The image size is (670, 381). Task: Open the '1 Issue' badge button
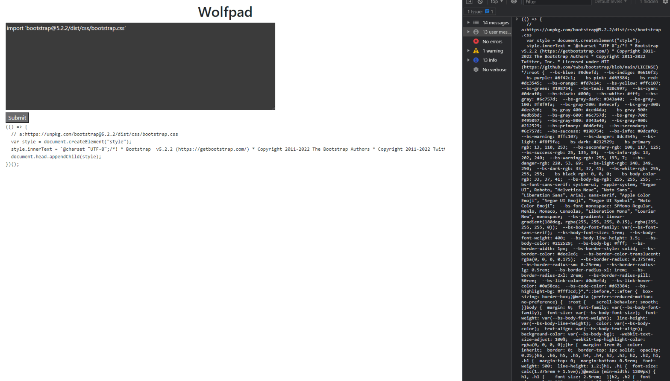pos(480,12)
